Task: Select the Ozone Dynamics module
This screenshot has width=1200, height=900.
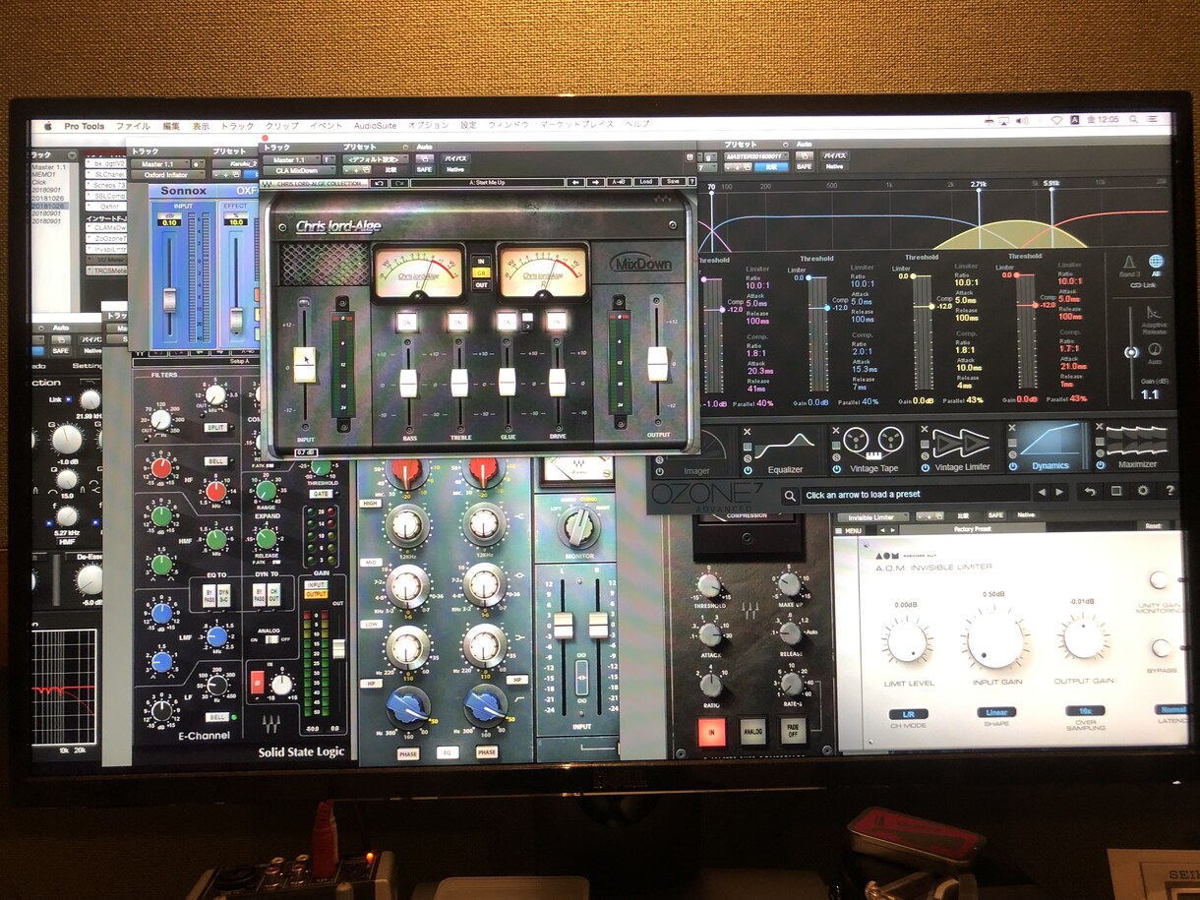Action: (x=1050, y=450)
